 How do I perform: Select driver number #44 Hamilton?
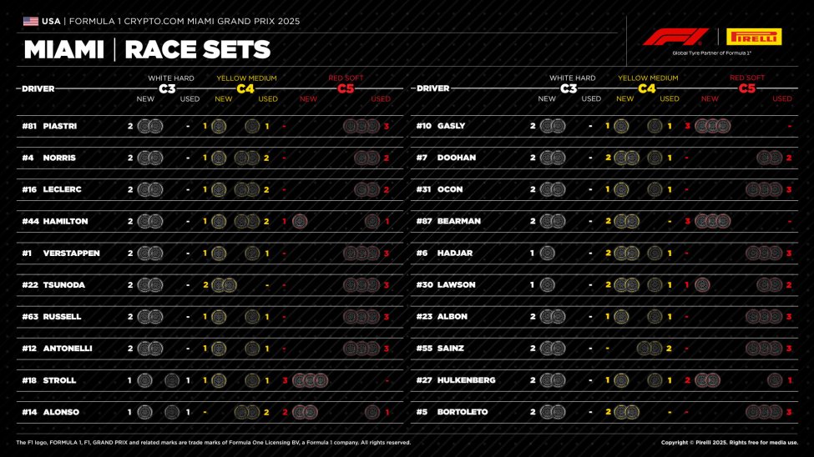tap(33, 221)
